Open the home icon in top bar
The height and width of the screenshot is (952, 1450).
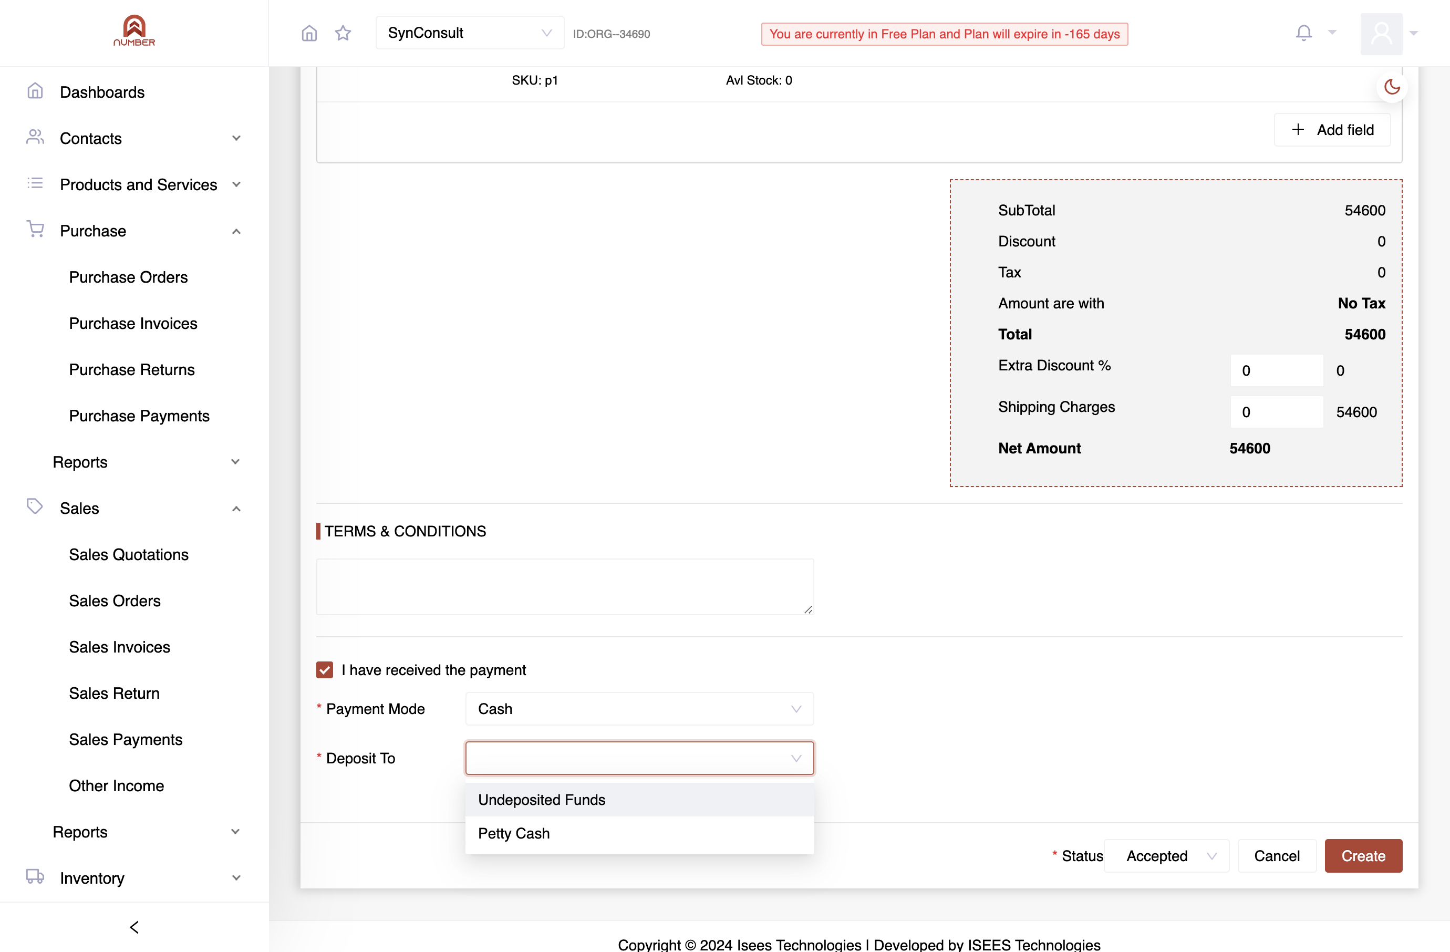point(309,33)
